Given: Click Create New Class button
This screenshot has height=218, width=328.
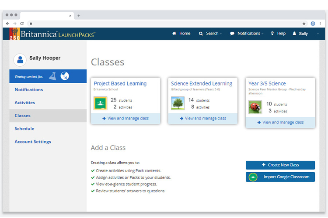Looking at the screenshot, I should [280, 165].
